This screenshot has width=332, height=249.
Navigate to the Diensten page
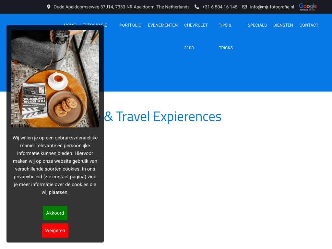283,25
